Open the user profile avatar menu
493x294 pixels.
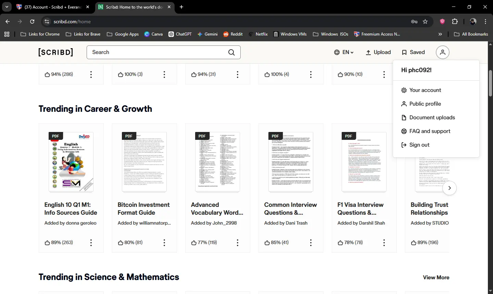(x=443, y=52)
